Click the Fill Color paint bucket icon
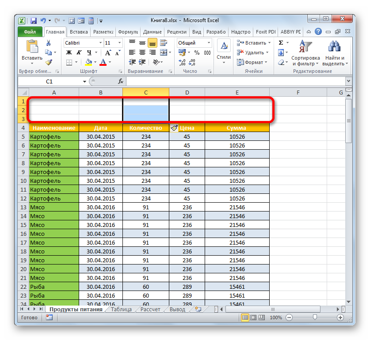The width and height of the screenshot is (370, 340). coord(88,62)
